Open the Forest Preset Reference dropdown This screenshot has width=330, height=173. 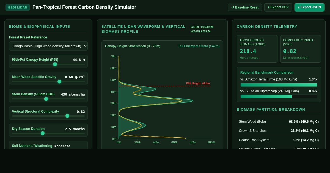click(48, 46)
